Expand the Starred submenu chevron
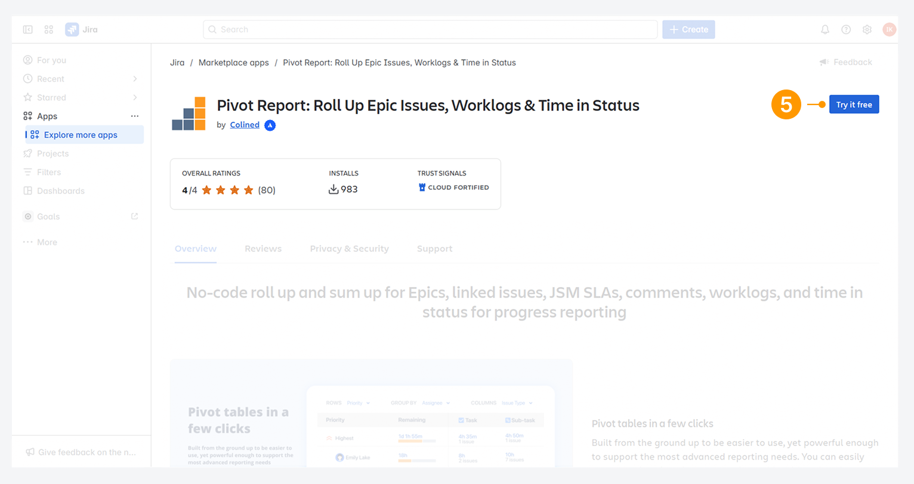This screenshot has height=484, width=914. click(135, 97)
